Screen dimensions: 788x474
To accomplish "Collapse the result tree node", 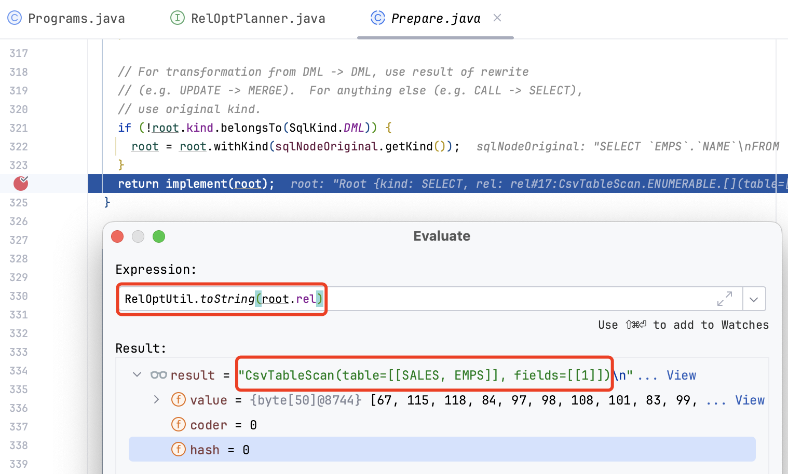I will tap(137, 374).
